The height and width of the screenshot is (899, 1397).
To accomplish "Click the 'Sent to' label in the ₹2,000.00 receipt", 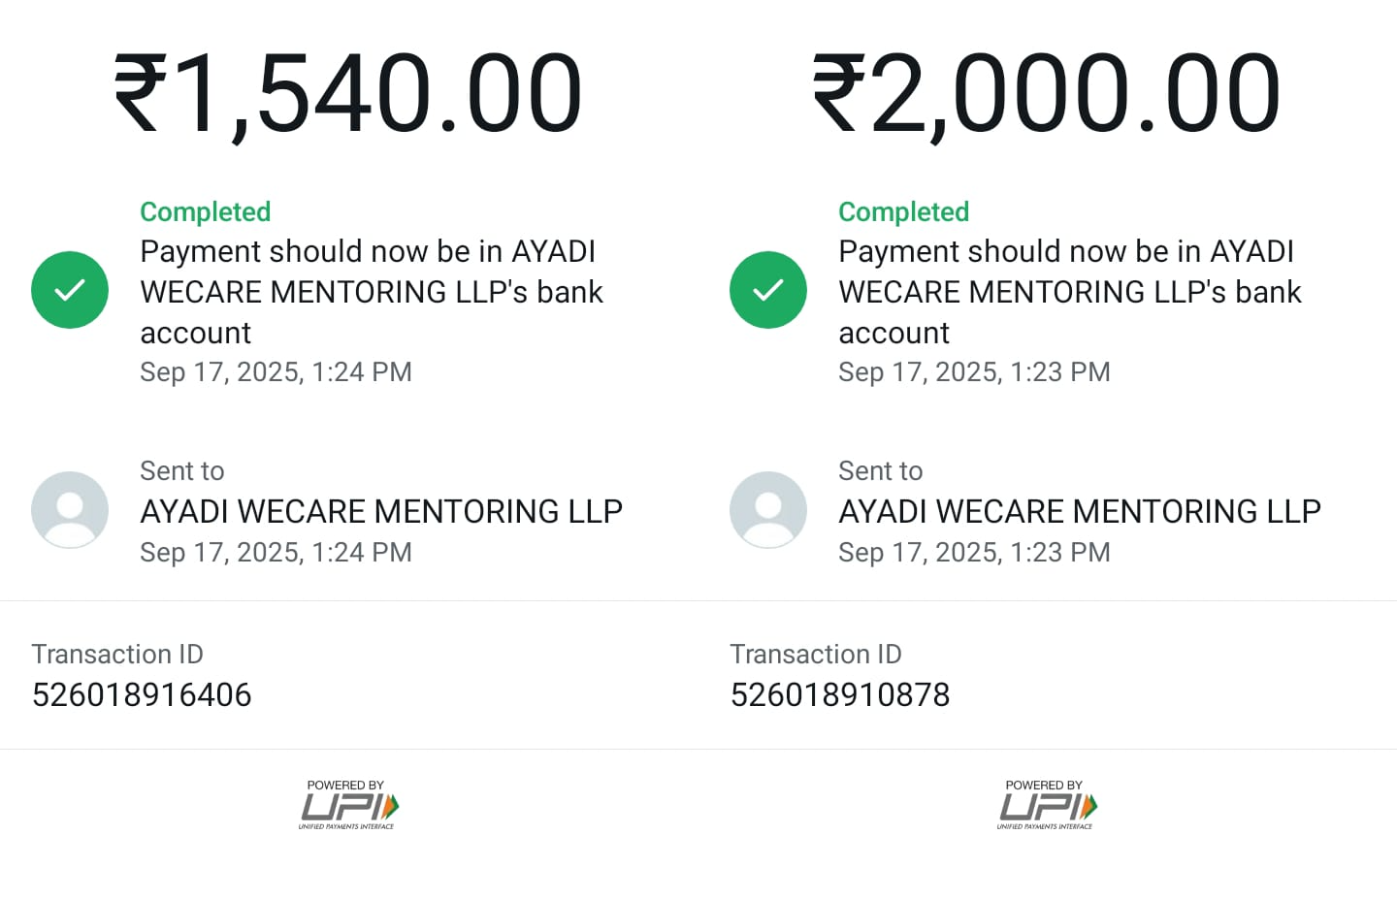I will 881,471.
